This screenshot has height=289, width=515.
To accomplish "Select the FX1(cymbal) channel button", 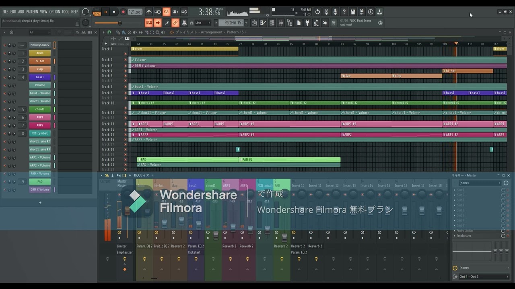I will coord(40,133).
